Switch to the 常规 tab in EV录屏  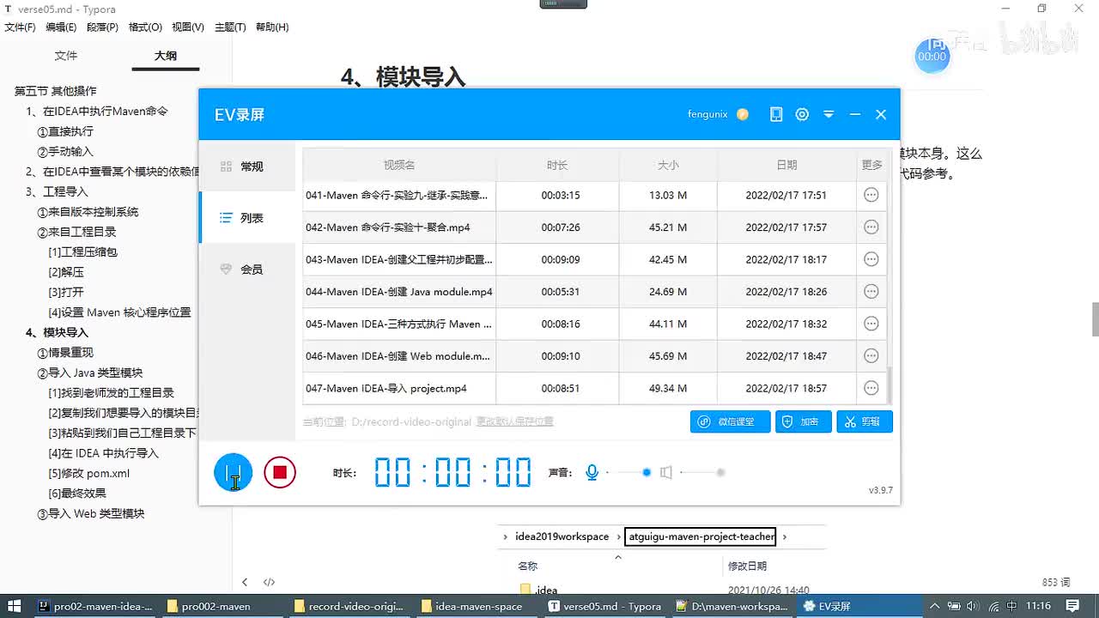coord(247,167)
